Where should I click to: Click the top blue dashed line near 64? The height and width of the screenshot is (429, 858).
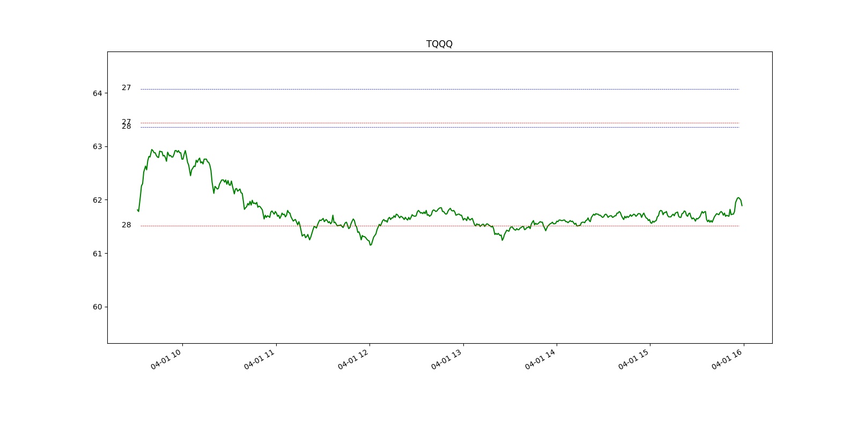440,89
